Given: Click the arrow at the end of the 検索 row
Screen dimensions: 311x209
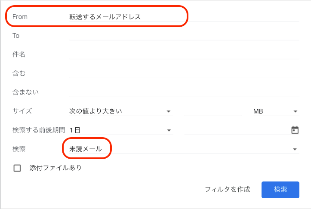Looking at the screenshot, I should click(x=295, y=149).
